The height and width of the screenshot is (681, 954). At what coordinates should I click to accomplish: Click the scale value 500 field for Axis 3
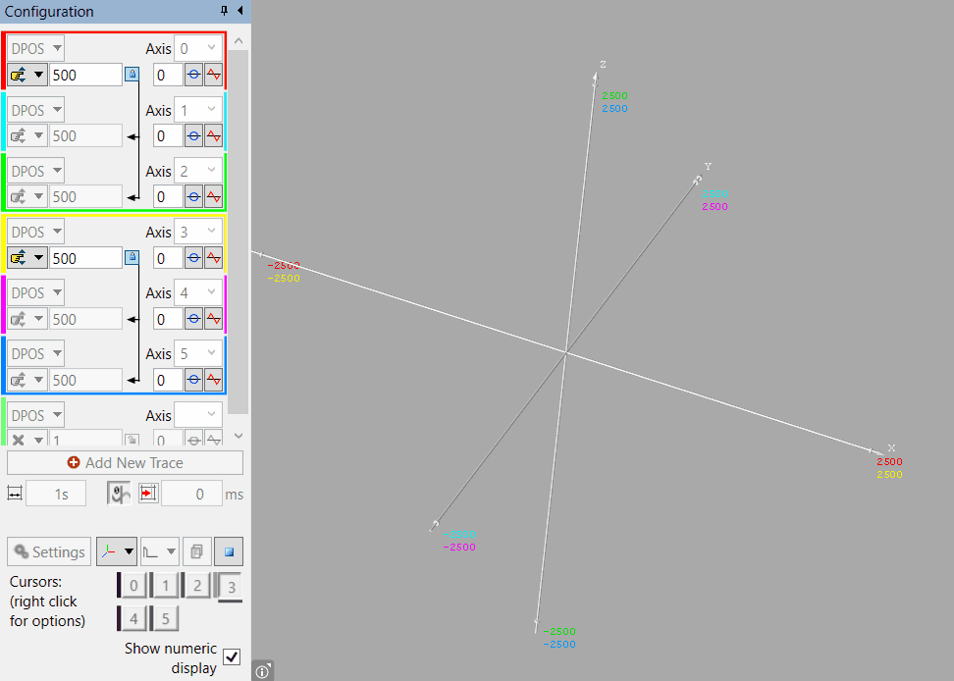pyautogui.click(x=85, y=258)
